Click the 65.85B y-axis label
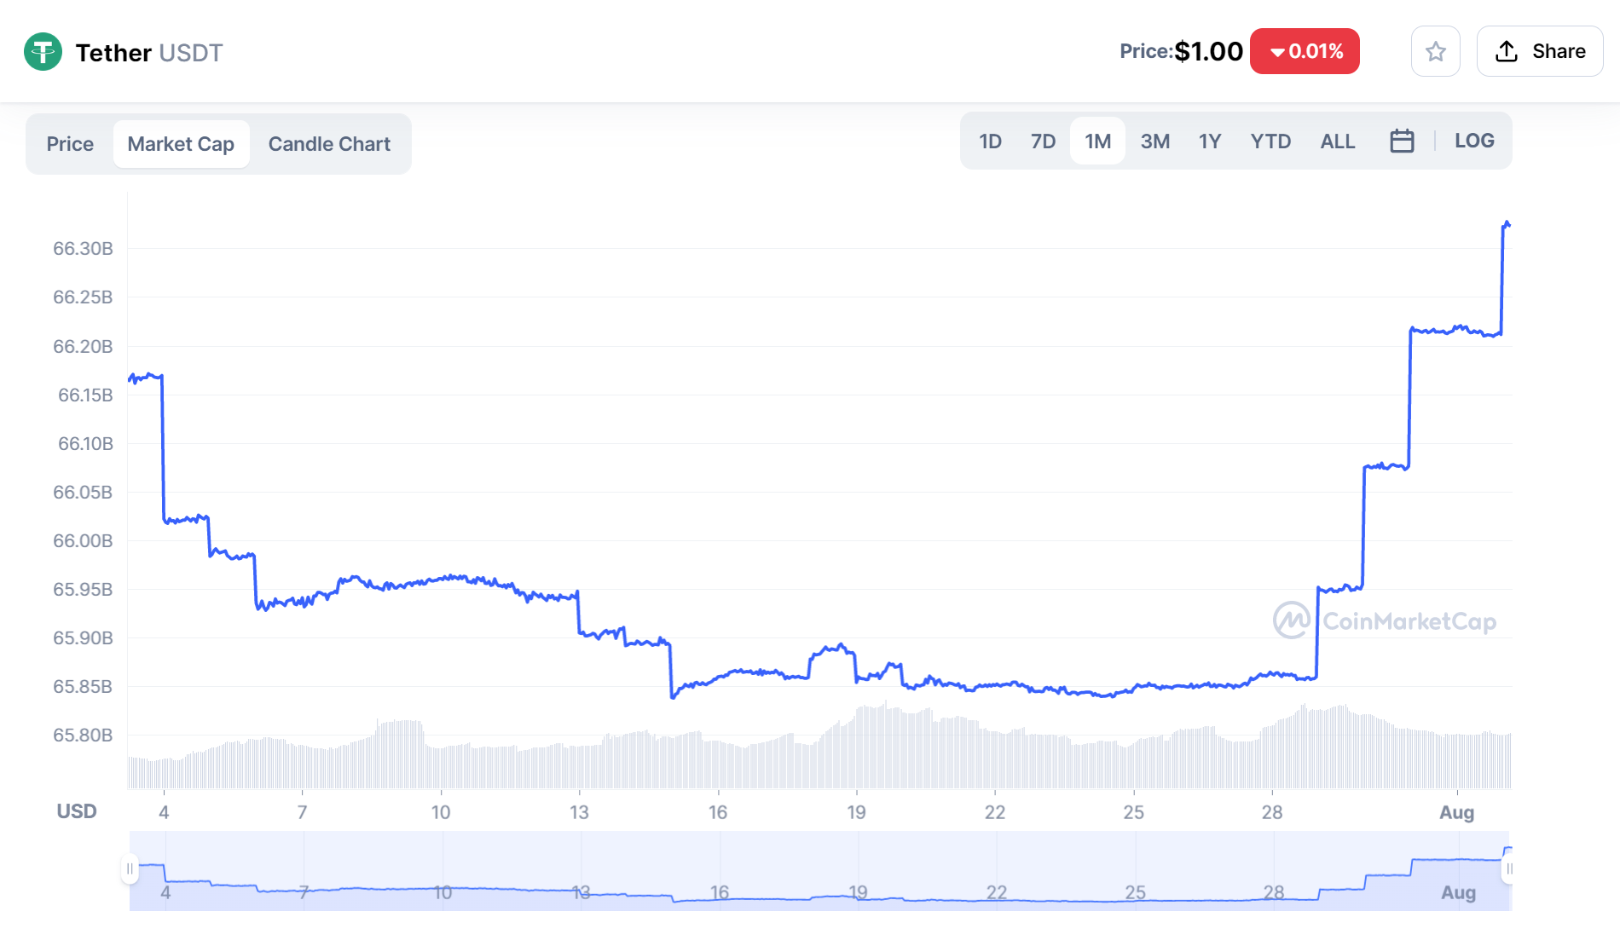This screenshot has height=946, width=1620. pos(83,687)
